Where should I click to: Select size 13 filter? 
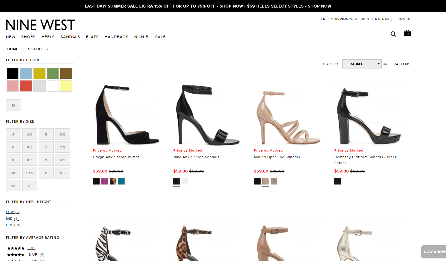pyautogui.click(x=30, y=186)
